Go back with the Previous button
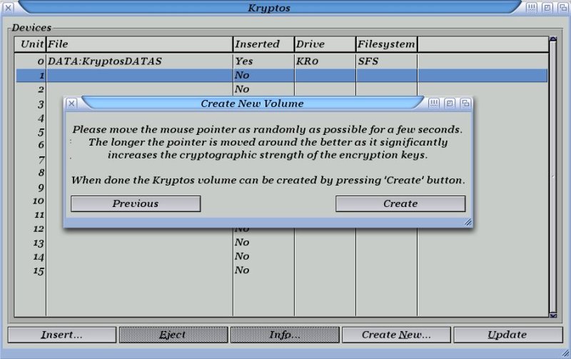 pyautogui.click(x=136, y=203)
